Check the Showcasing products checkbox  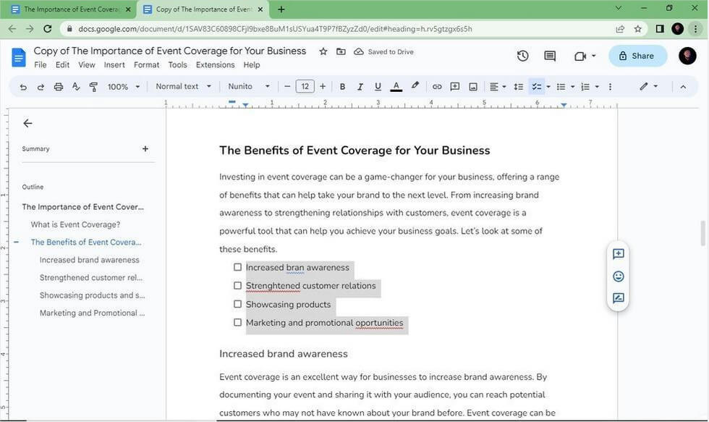237,304
